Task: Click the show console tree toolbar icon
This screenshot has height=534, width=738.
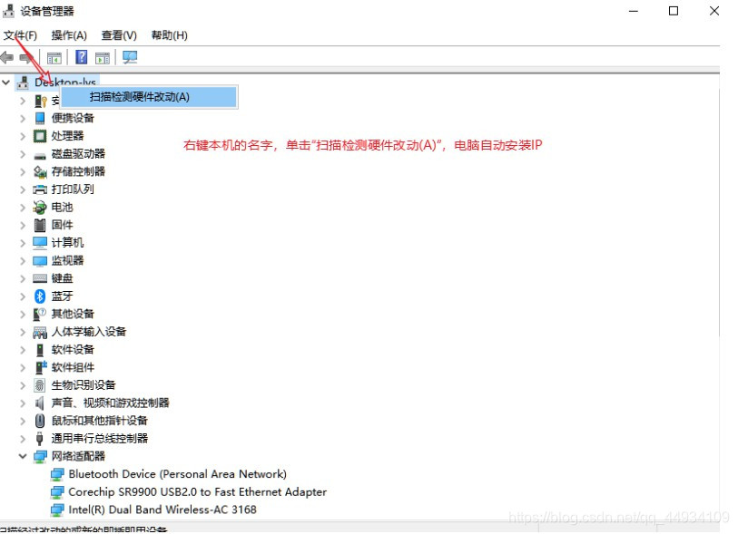Action: point(54,56)
